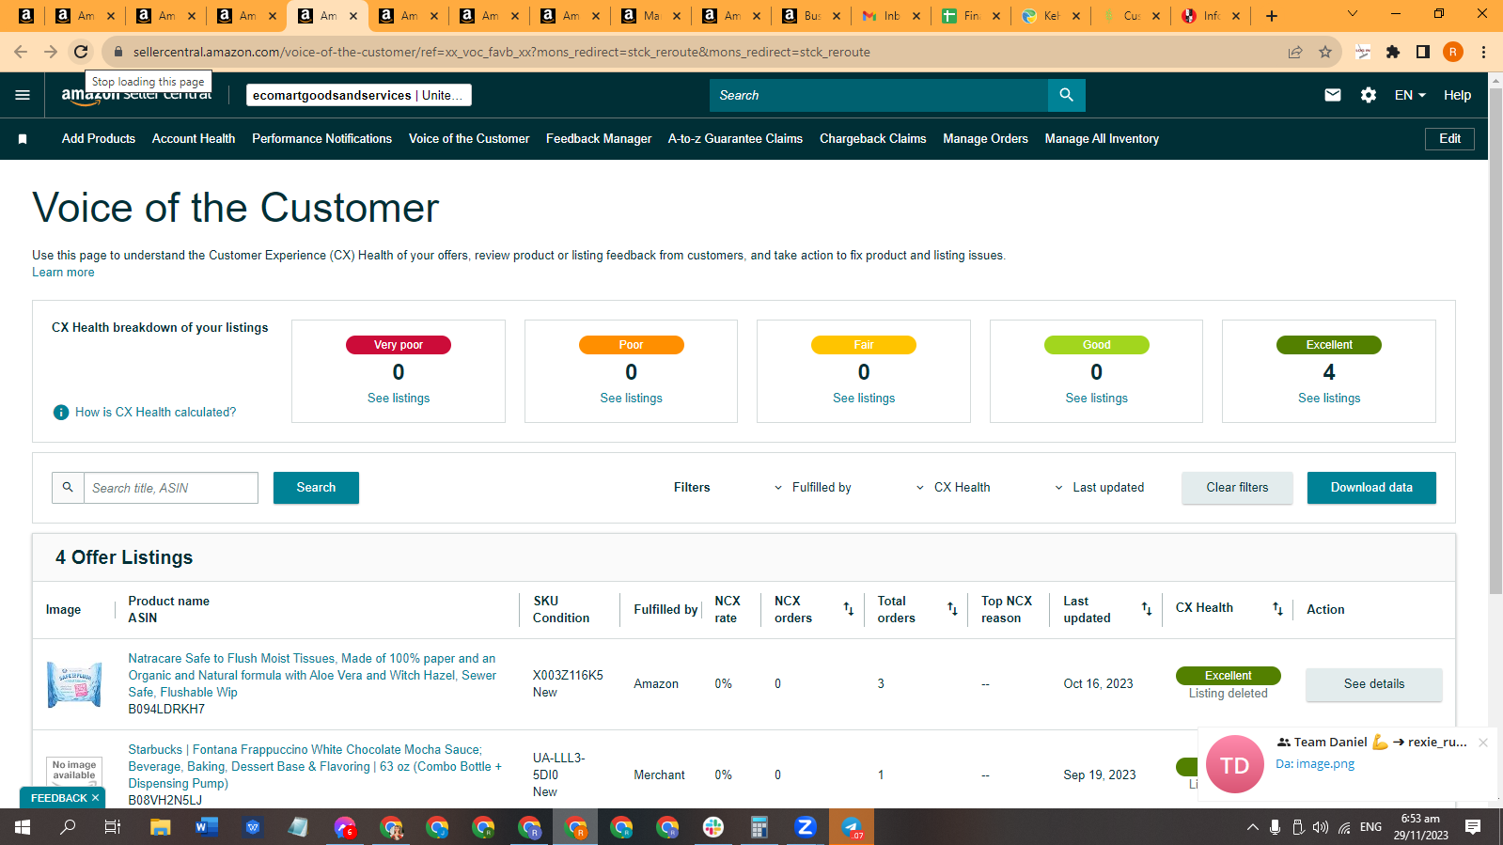
Task: Open the Chrome profile avatar R
Action: (1453, 52)
